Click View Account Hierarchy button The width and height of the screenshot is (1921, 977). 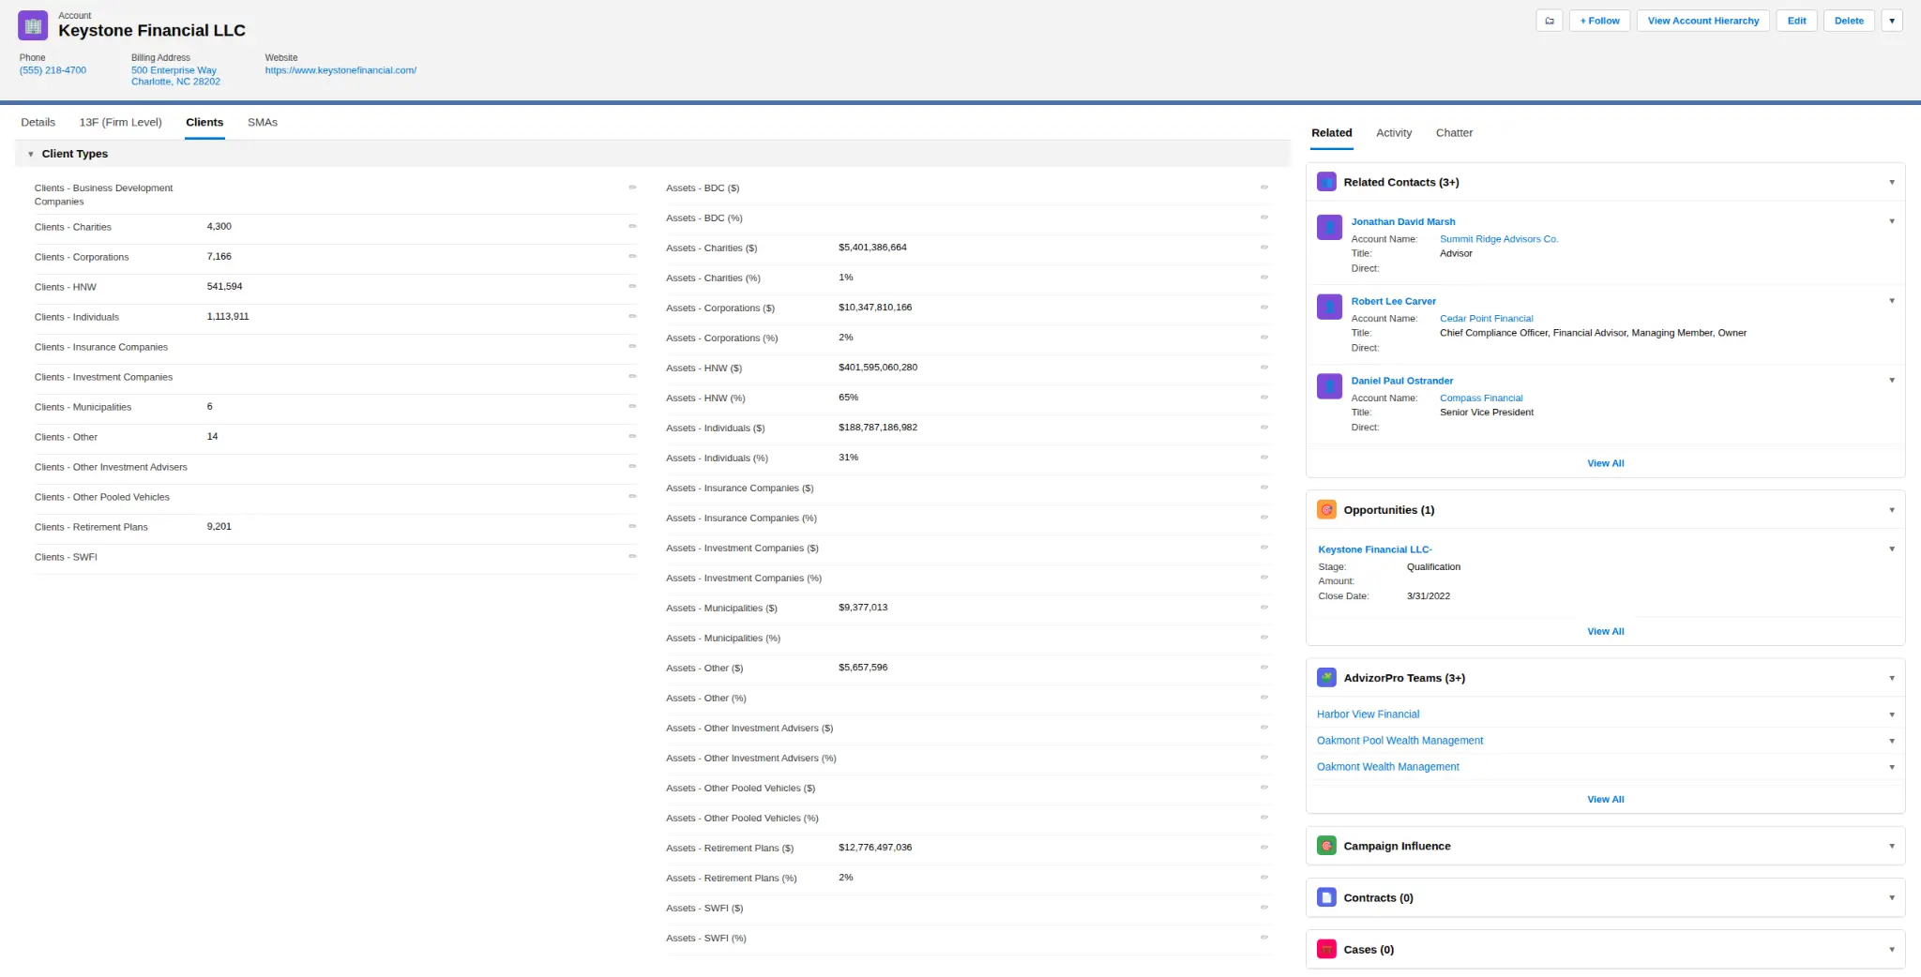click(1703, 21)
